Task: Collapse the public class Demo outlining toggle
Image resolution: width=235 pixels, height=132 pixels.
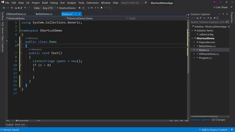Action: pos(21,42)
